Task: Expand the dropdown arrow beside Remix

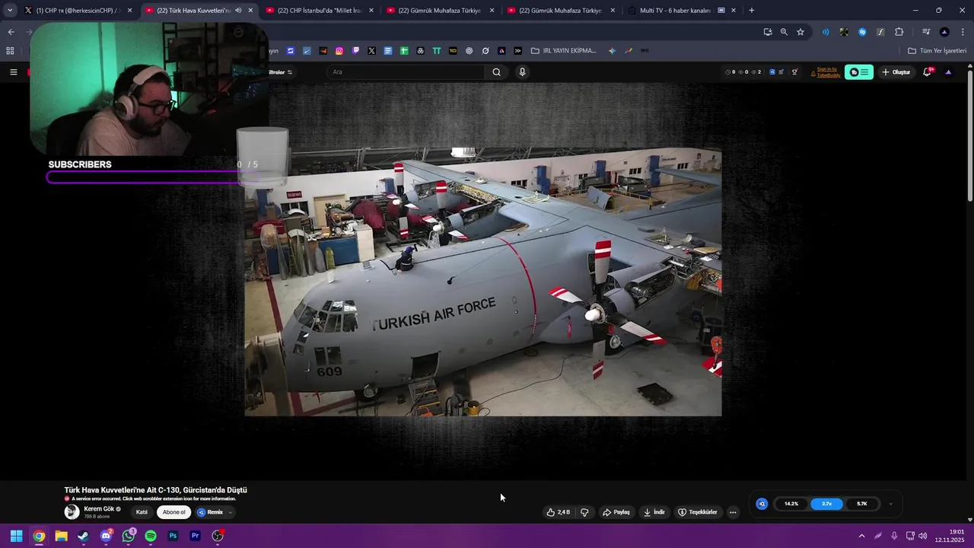Action: tap(230, 512)
